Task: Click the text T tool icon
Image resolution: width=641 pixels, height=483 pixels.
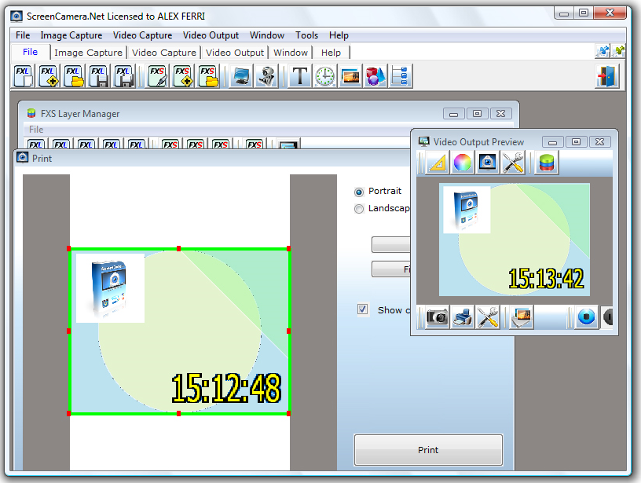Action: pos(299,76)
